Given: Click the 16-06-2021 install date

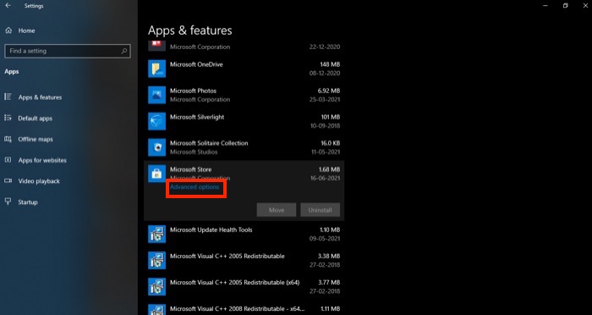Looking at the screenshot, I should click(325, 178).
